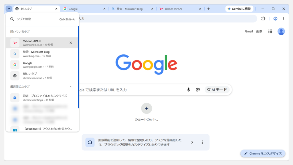Open the Google apps grid icon
The width and height of the screenshot is (293, 165).
coord(270,32)
